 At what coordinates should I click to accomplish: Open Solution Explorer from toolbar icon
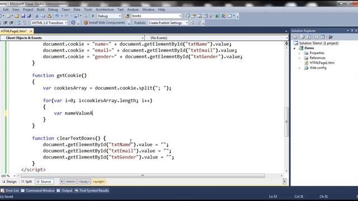tap(187, 16)
